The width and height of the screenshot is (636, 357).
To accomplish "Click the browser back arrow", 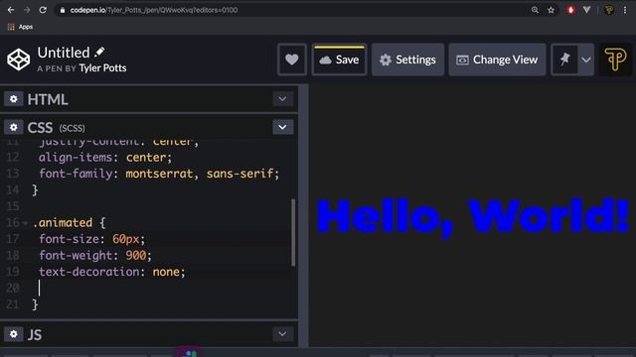I will (x=11, y=10).
